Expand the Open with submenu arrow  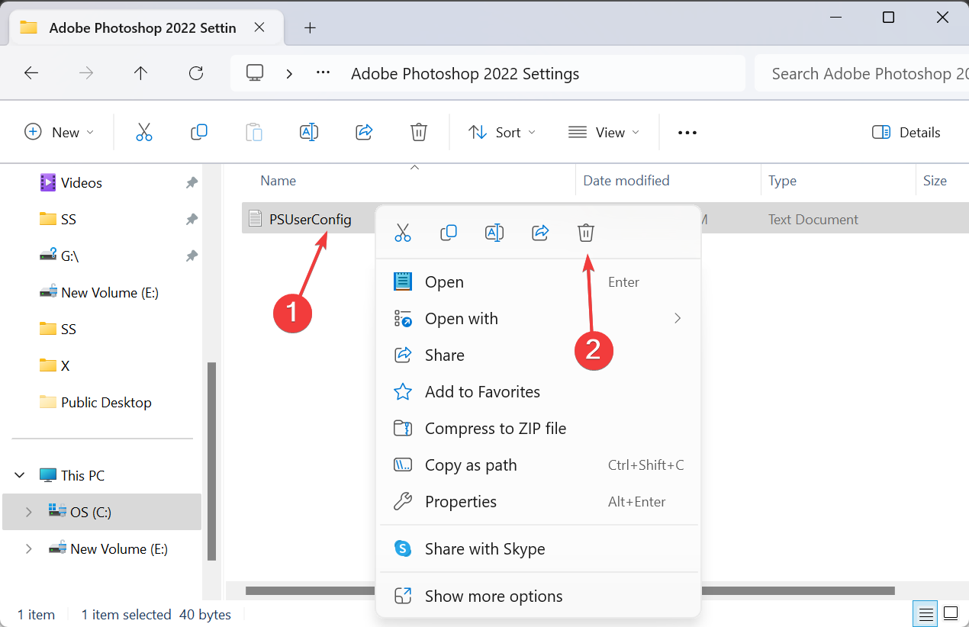(x=678, y=318)
